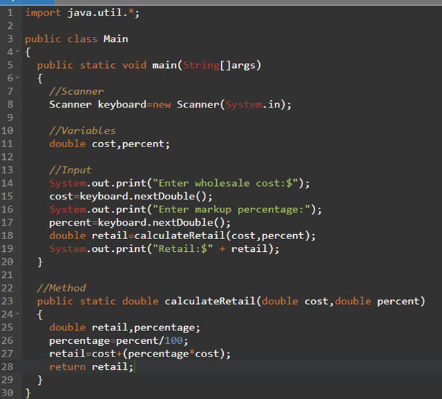Click the '//Variables' comment
Viewport: 442px width, 399px height.
tap(82, 131)
